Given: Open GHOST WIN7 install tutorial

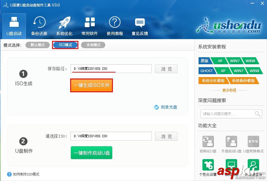Looking at the screenshot, I should pyautogui.click(x=238, y=71).
